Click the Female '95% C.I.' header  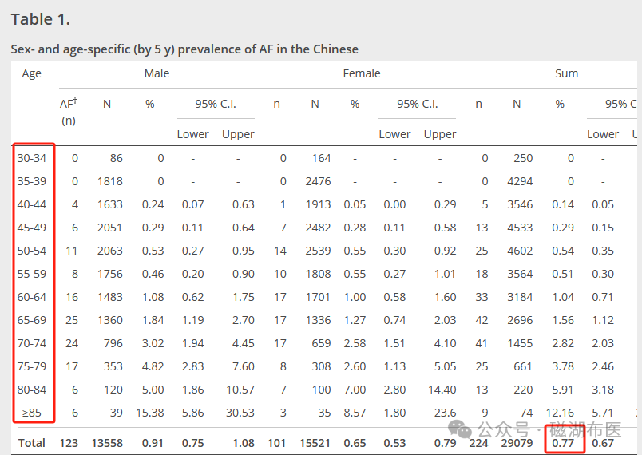point(418,104)
